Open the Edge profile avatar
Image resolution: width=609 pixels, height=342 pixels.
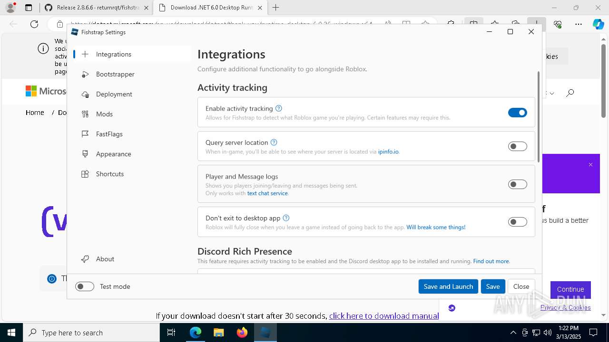point(10,8)
